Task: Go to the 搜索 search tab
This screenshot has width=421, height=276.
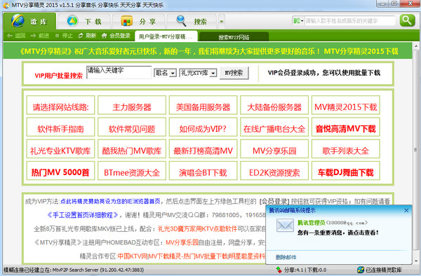Action: (192, 21)
